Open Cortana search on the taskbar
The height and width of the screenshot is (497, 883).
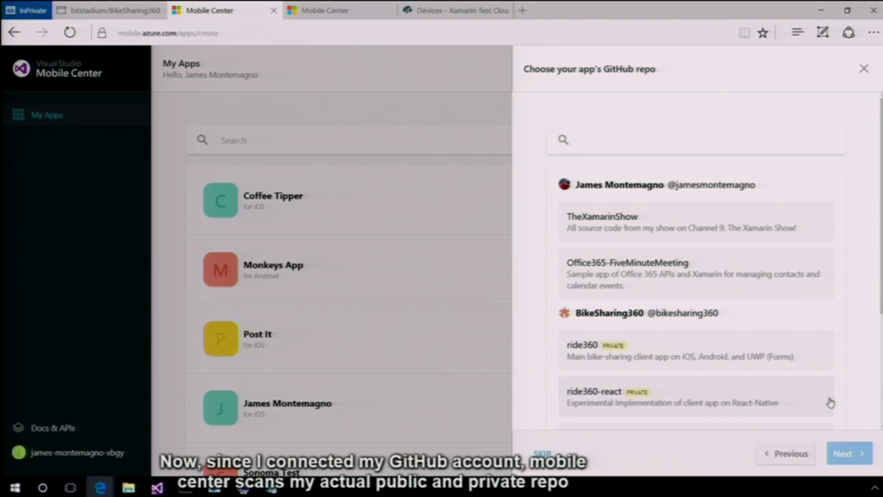[42, 488]
